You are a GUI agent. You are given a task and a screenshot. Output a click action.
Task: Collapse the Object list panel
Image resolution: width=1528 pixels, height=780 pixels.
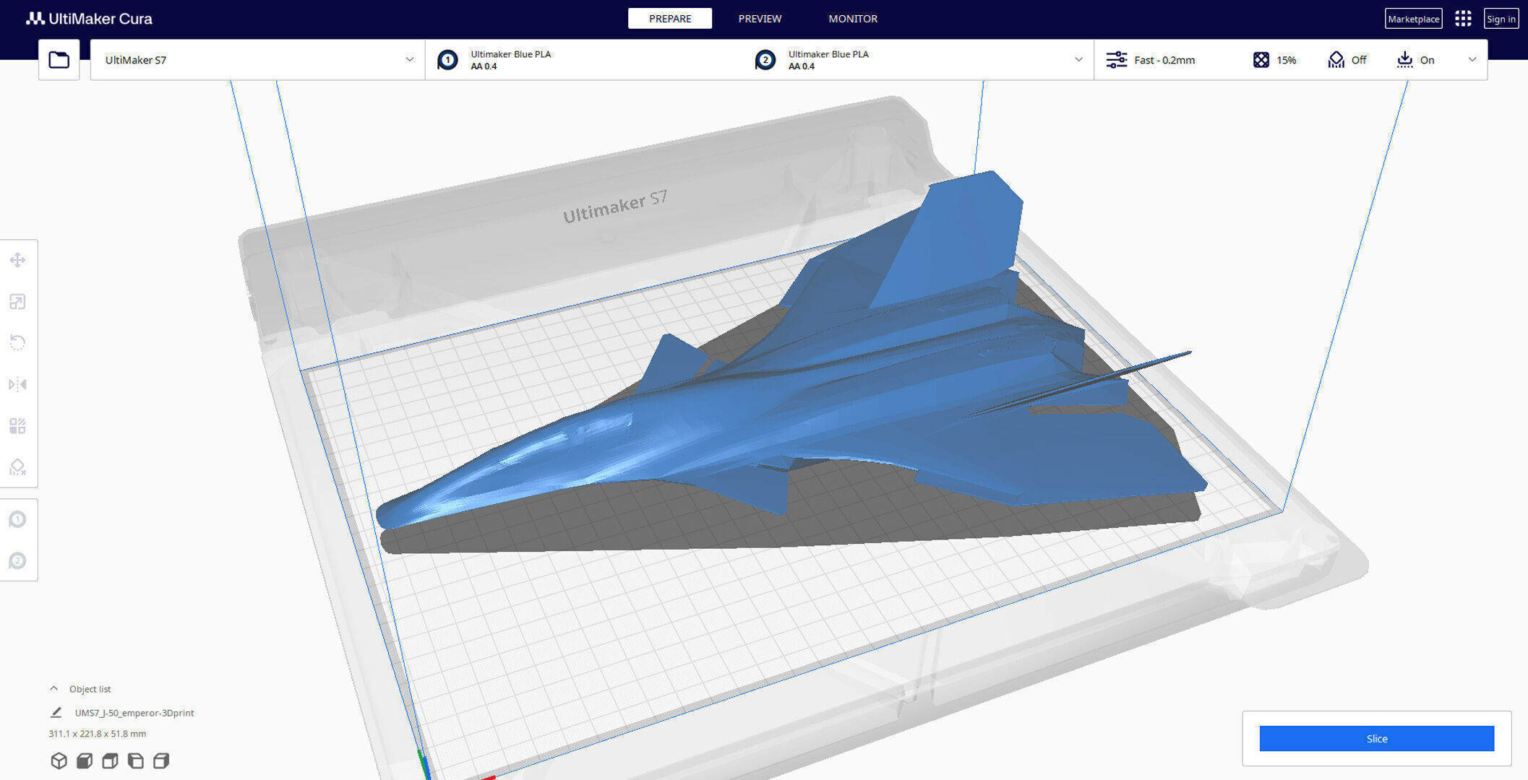point(54,689)
